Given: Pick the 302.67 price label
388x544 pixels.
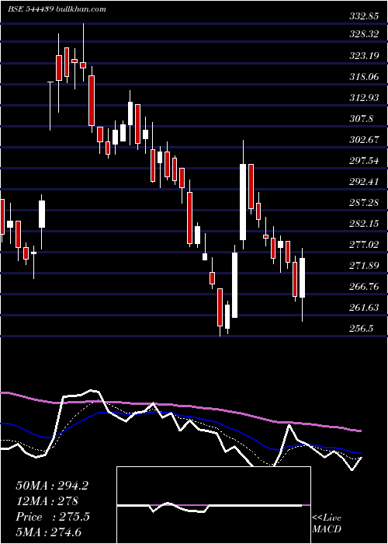Looking at the screenshot, I should 364,140.
